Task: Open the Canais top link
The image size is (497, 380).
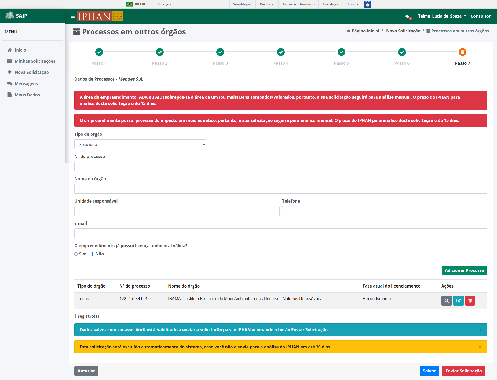Action: click(x=353, y=4)
